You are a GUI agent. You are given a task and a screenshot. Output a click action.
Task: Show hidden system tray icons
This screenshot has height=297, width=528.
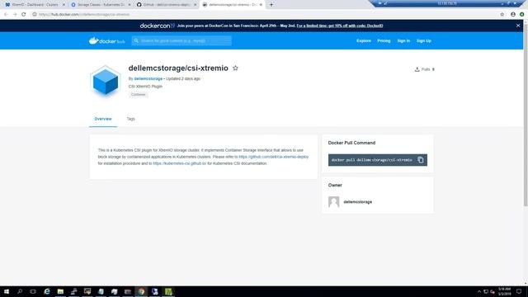click(478, 291)
